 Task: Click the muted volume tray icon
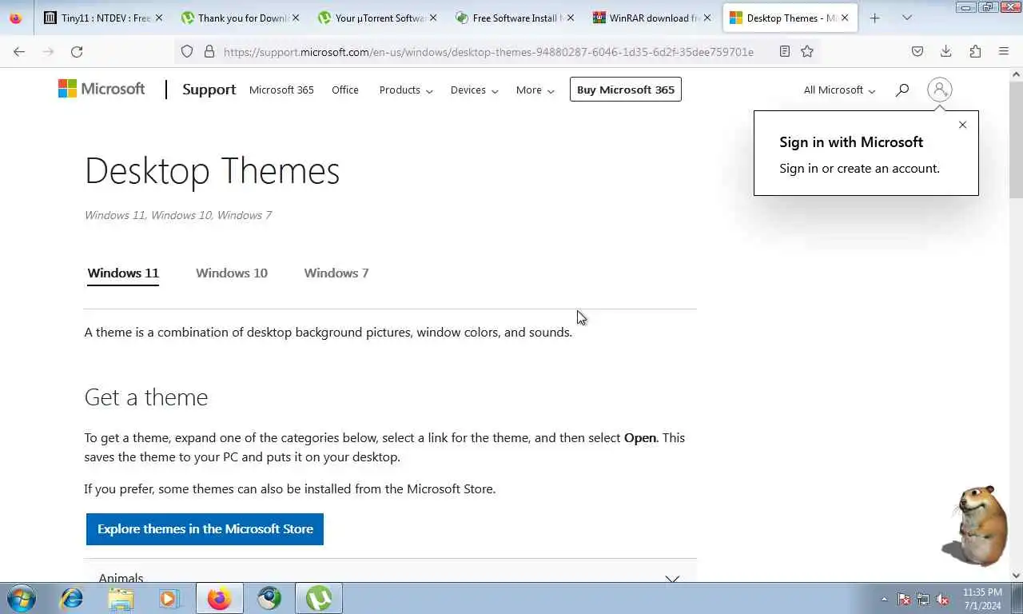coord(942,599)
